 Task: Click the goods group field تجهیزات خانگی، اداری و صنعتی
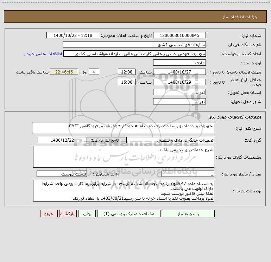[x=170, y=140]
